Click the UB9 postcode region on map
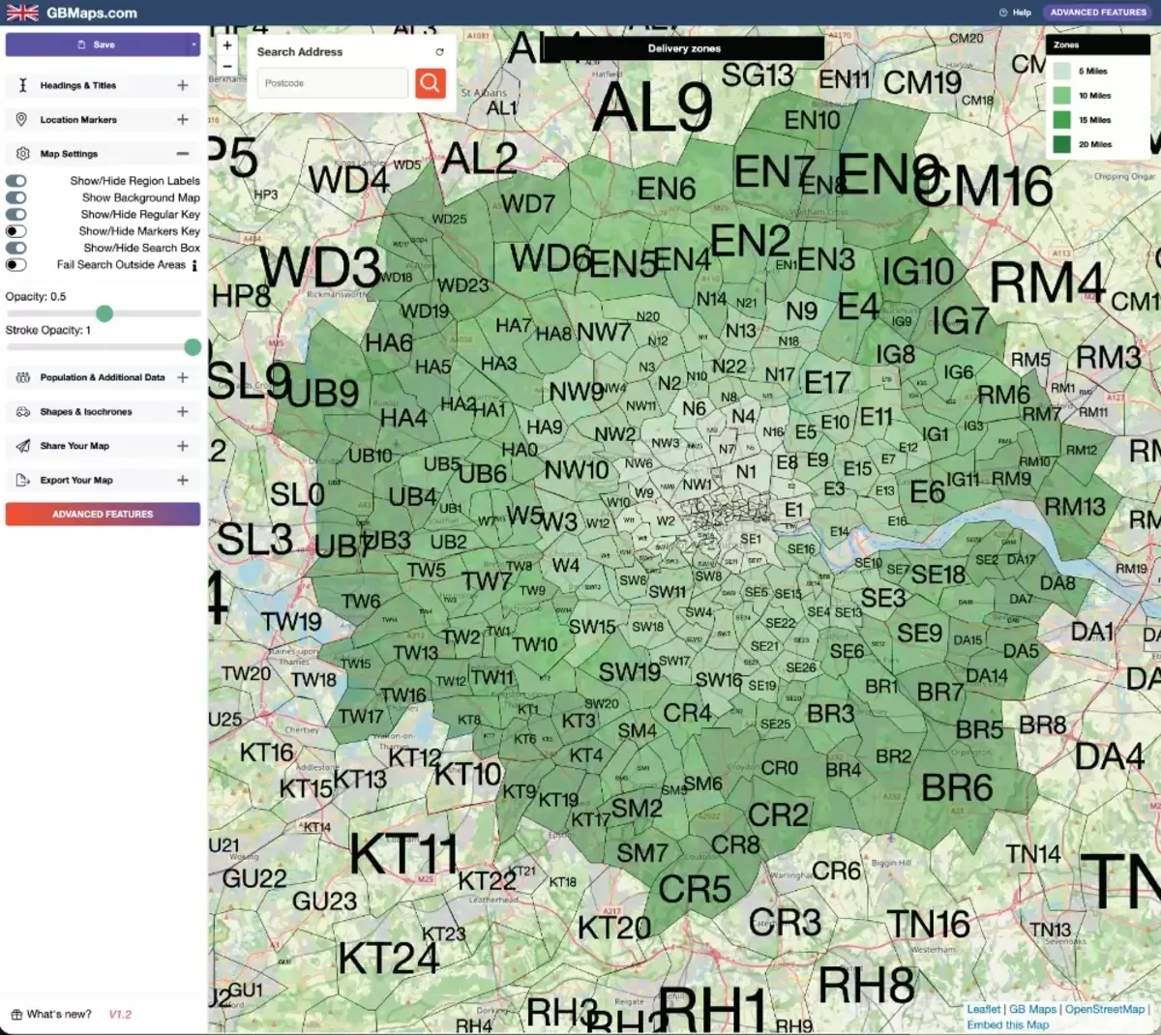 [324, 393]
